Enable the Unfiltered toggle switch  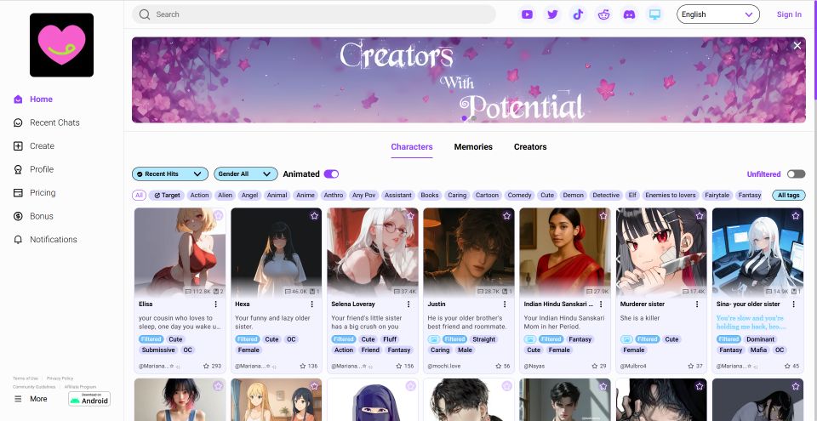[x=796, y=174]
